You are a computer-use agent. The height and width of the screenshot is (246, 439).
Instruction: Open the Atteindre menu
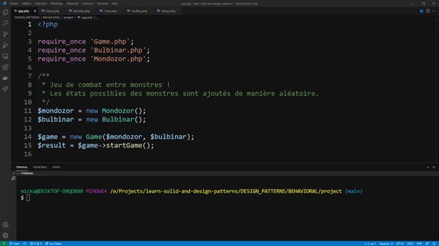72,3
